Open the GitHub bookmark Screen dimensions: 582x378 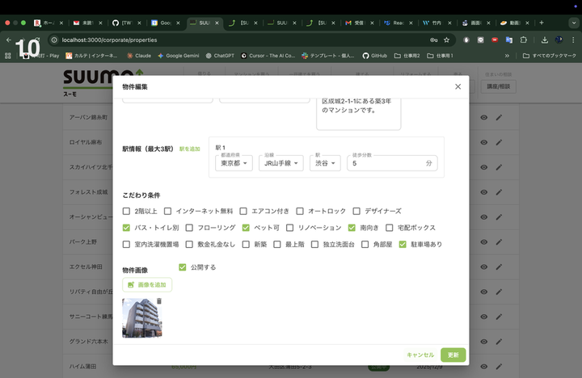click(375, 56)
